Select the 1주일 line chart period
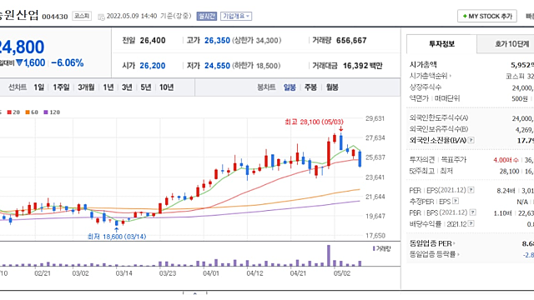The image size is (534, 300). point(61,87)
